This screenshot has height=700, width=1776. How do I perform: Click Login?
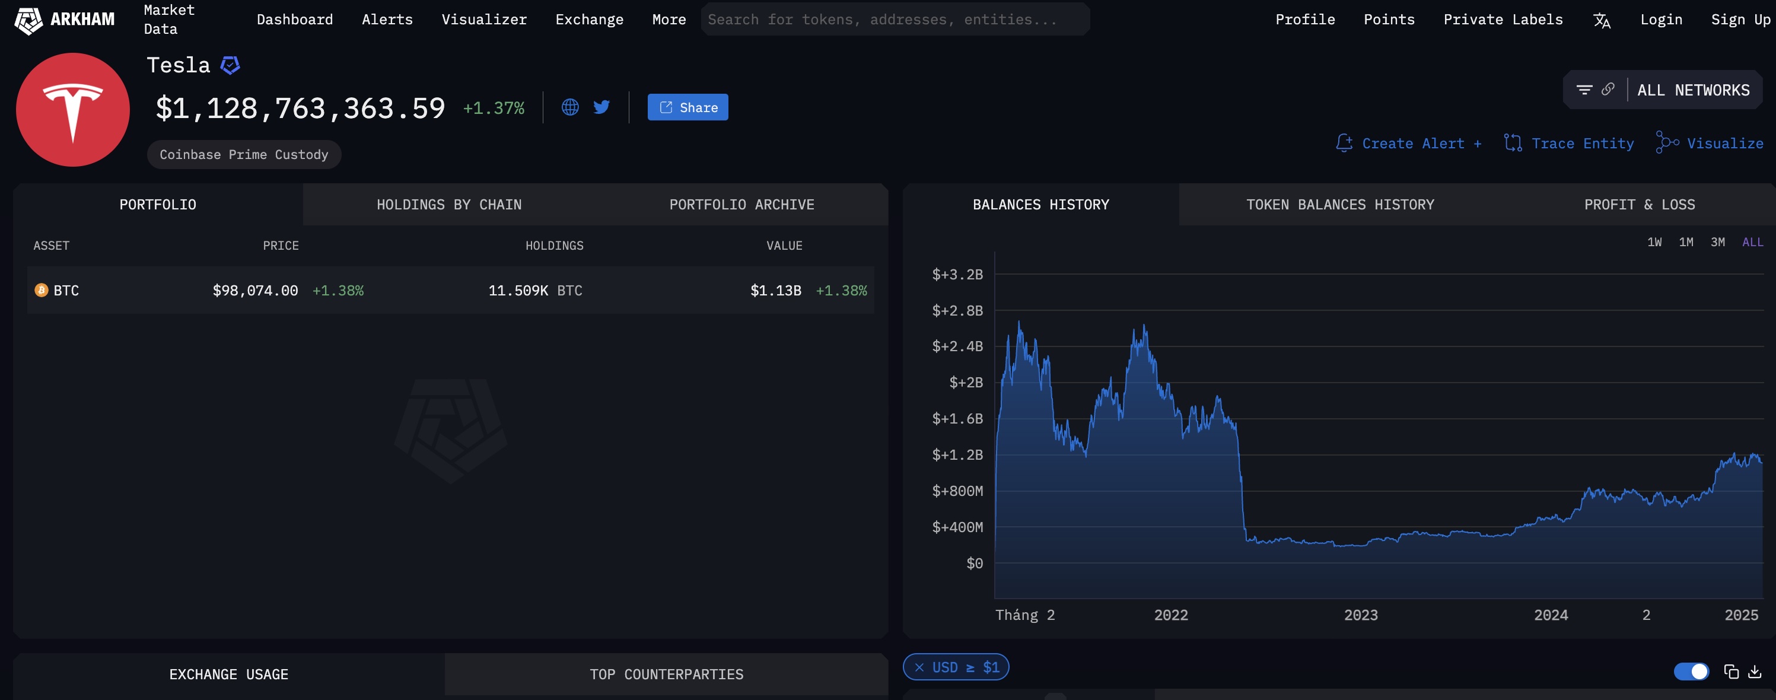coord(1661,20)
